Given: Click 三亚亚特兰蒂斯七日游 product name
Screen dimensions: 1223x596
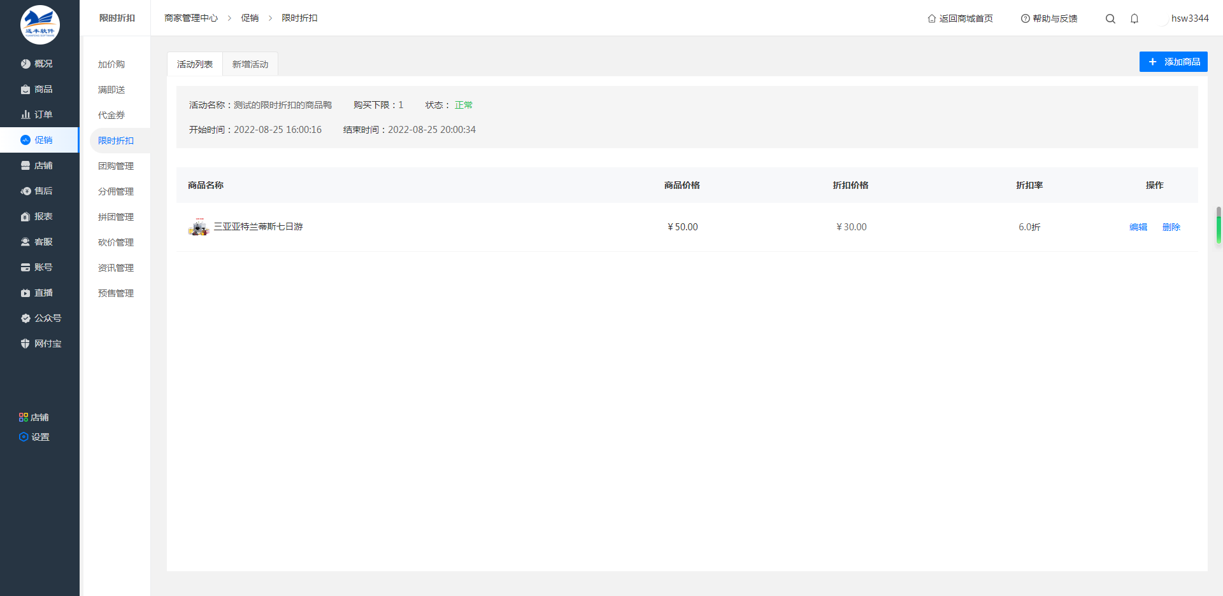Looking at the screenshot, I should click(258, 226).
